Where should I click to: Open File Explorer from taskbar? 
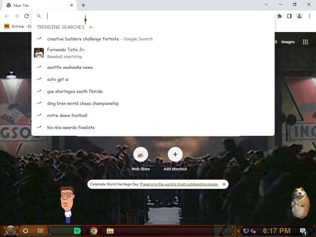pyautogui.click(x=110, y=231)
